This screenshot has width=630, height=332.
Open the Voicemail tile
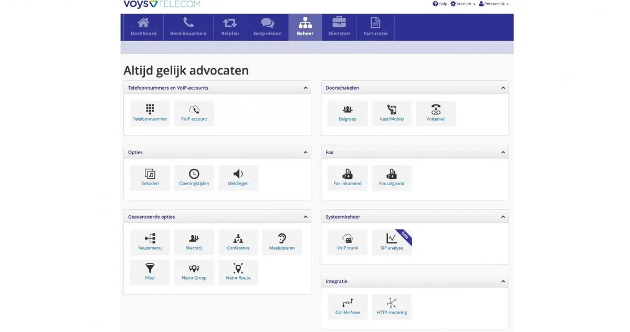click(x=436, y=113)
